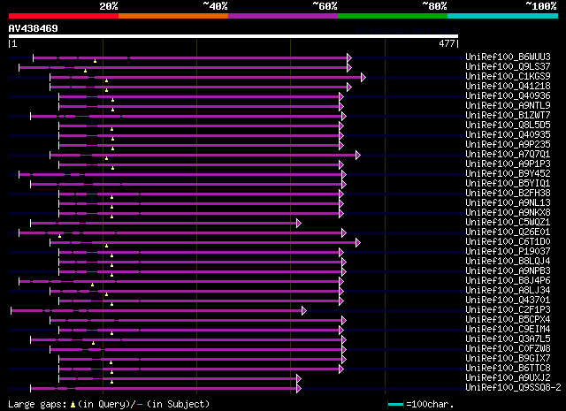Click the end arrowhead of UniRef100_B6WUU3 alignment

(349, 57)
